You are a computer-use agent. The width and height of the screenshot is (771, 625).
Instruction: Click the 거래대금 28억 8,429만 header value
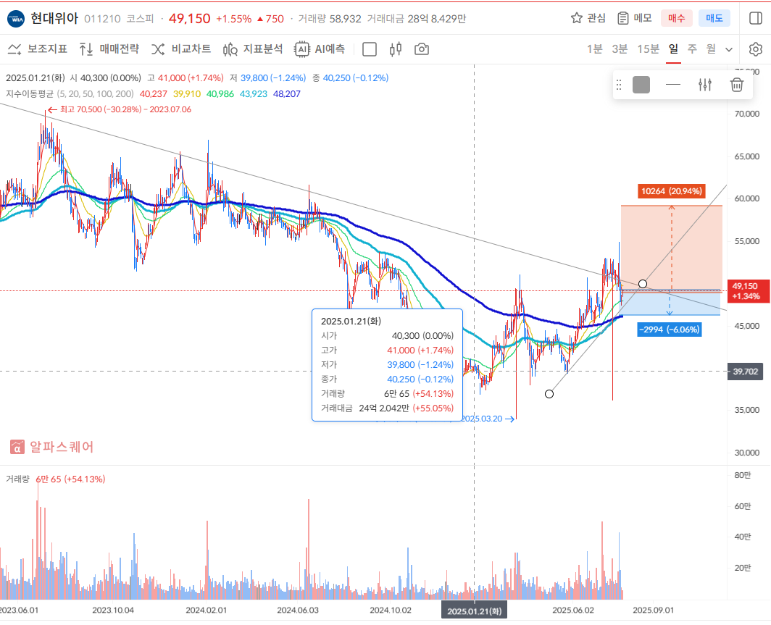(417, 19)
